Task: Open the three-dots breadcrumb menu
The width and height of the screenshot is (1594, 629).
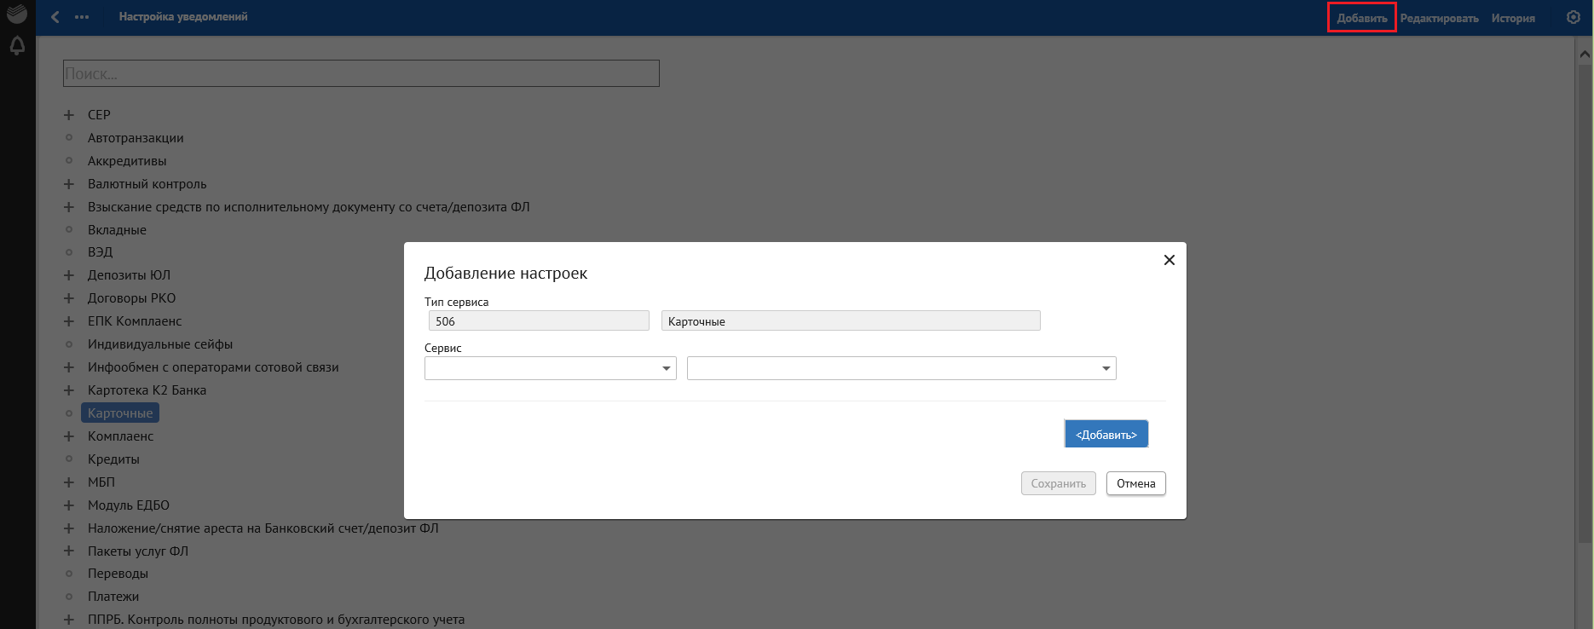Action: (x=82, y=17)
